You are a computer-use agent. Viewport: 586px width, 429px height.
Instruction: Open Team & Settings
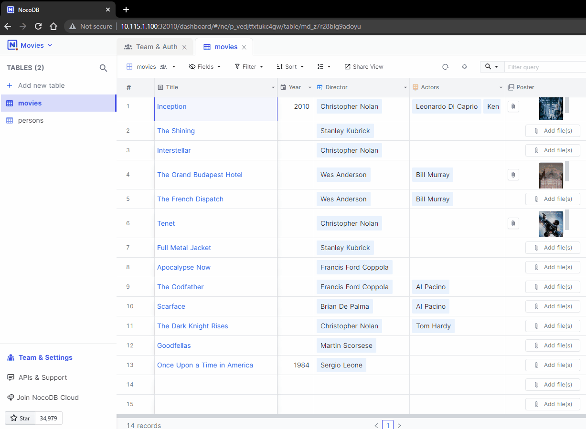45,357
